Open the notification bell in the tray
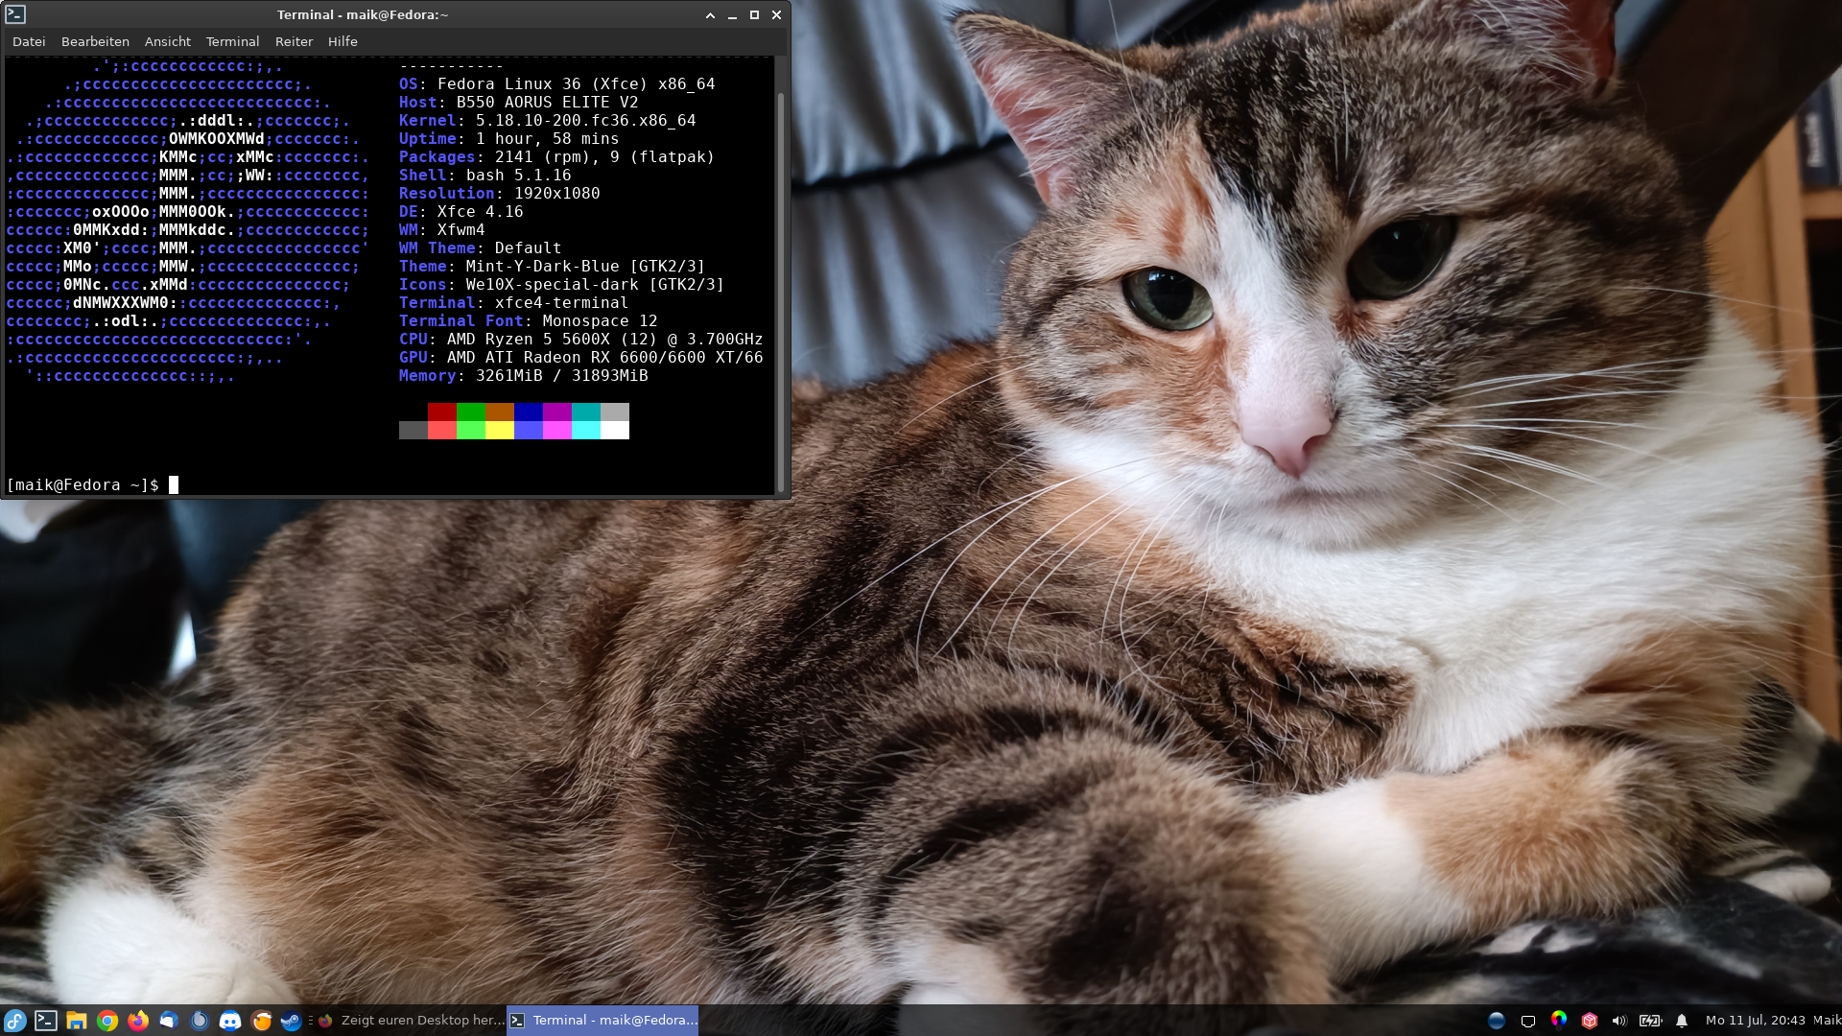This screenshot has height=1036, width=1842. pyautogui.click(x=1682, y=1021)
